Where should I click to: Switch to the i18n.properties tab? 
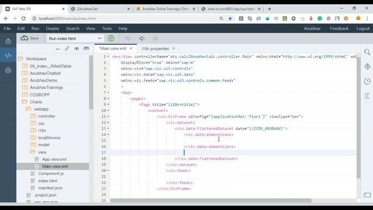pyautogui.click(x=155, y=48)
